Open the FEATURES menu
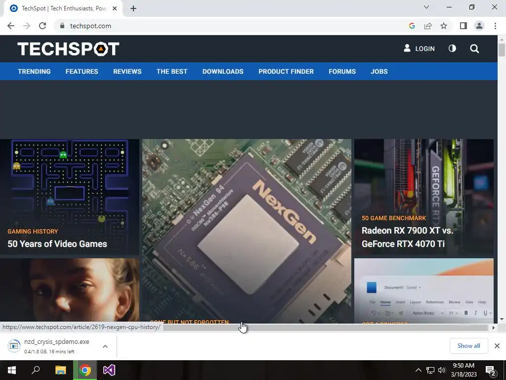The height and width of the screenshot is (380, 506). coord(82,71)
